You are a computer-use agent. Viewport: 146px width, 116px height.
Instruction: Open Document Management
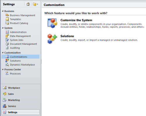click(23, 44)
